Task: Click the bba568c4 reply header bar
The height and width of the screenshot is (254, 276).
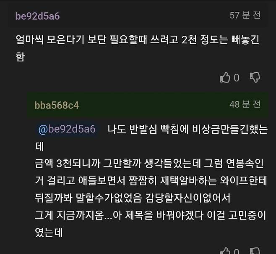Action: point(147,105)
